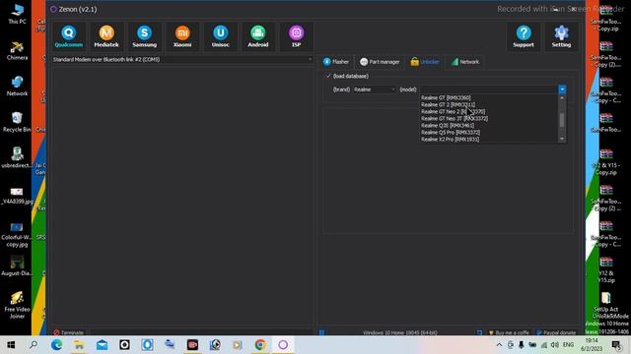
Task: Open the Network desktop icon
Action: tap(17, 86)
